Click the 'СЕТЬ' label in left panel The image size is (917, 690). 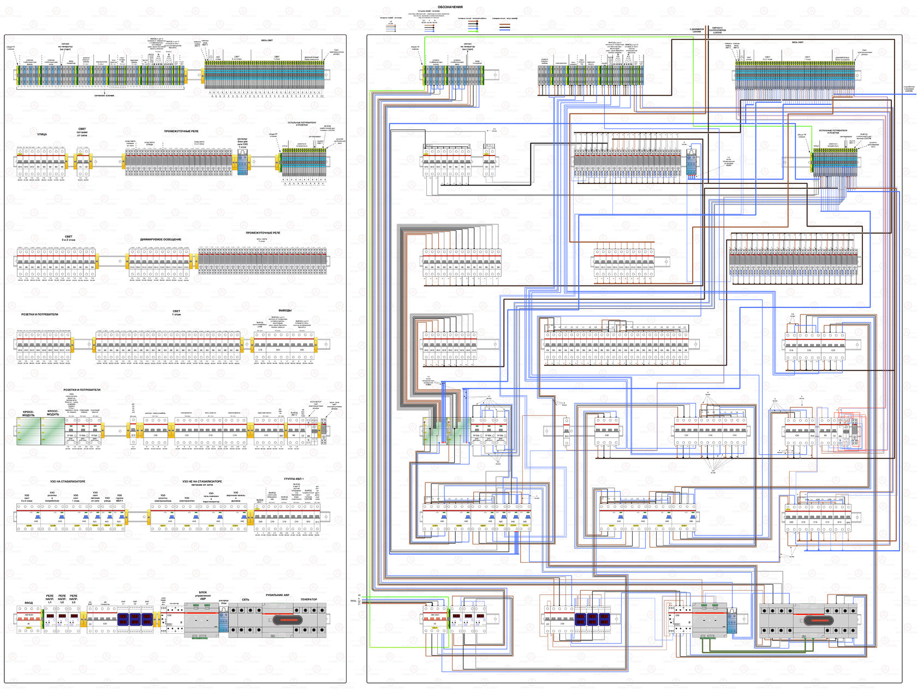point(246,599)
